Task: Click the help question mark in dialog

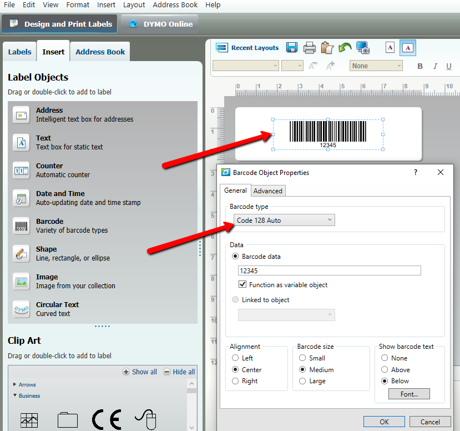Action: [x=416, y=172]
